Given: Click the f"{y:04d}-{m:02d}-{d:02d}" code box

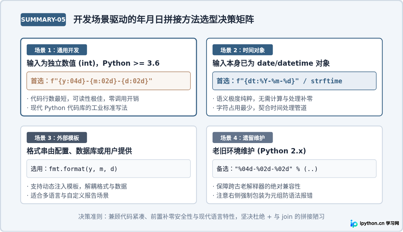Looking at the screenshot, I should click(x=109, y=81).
